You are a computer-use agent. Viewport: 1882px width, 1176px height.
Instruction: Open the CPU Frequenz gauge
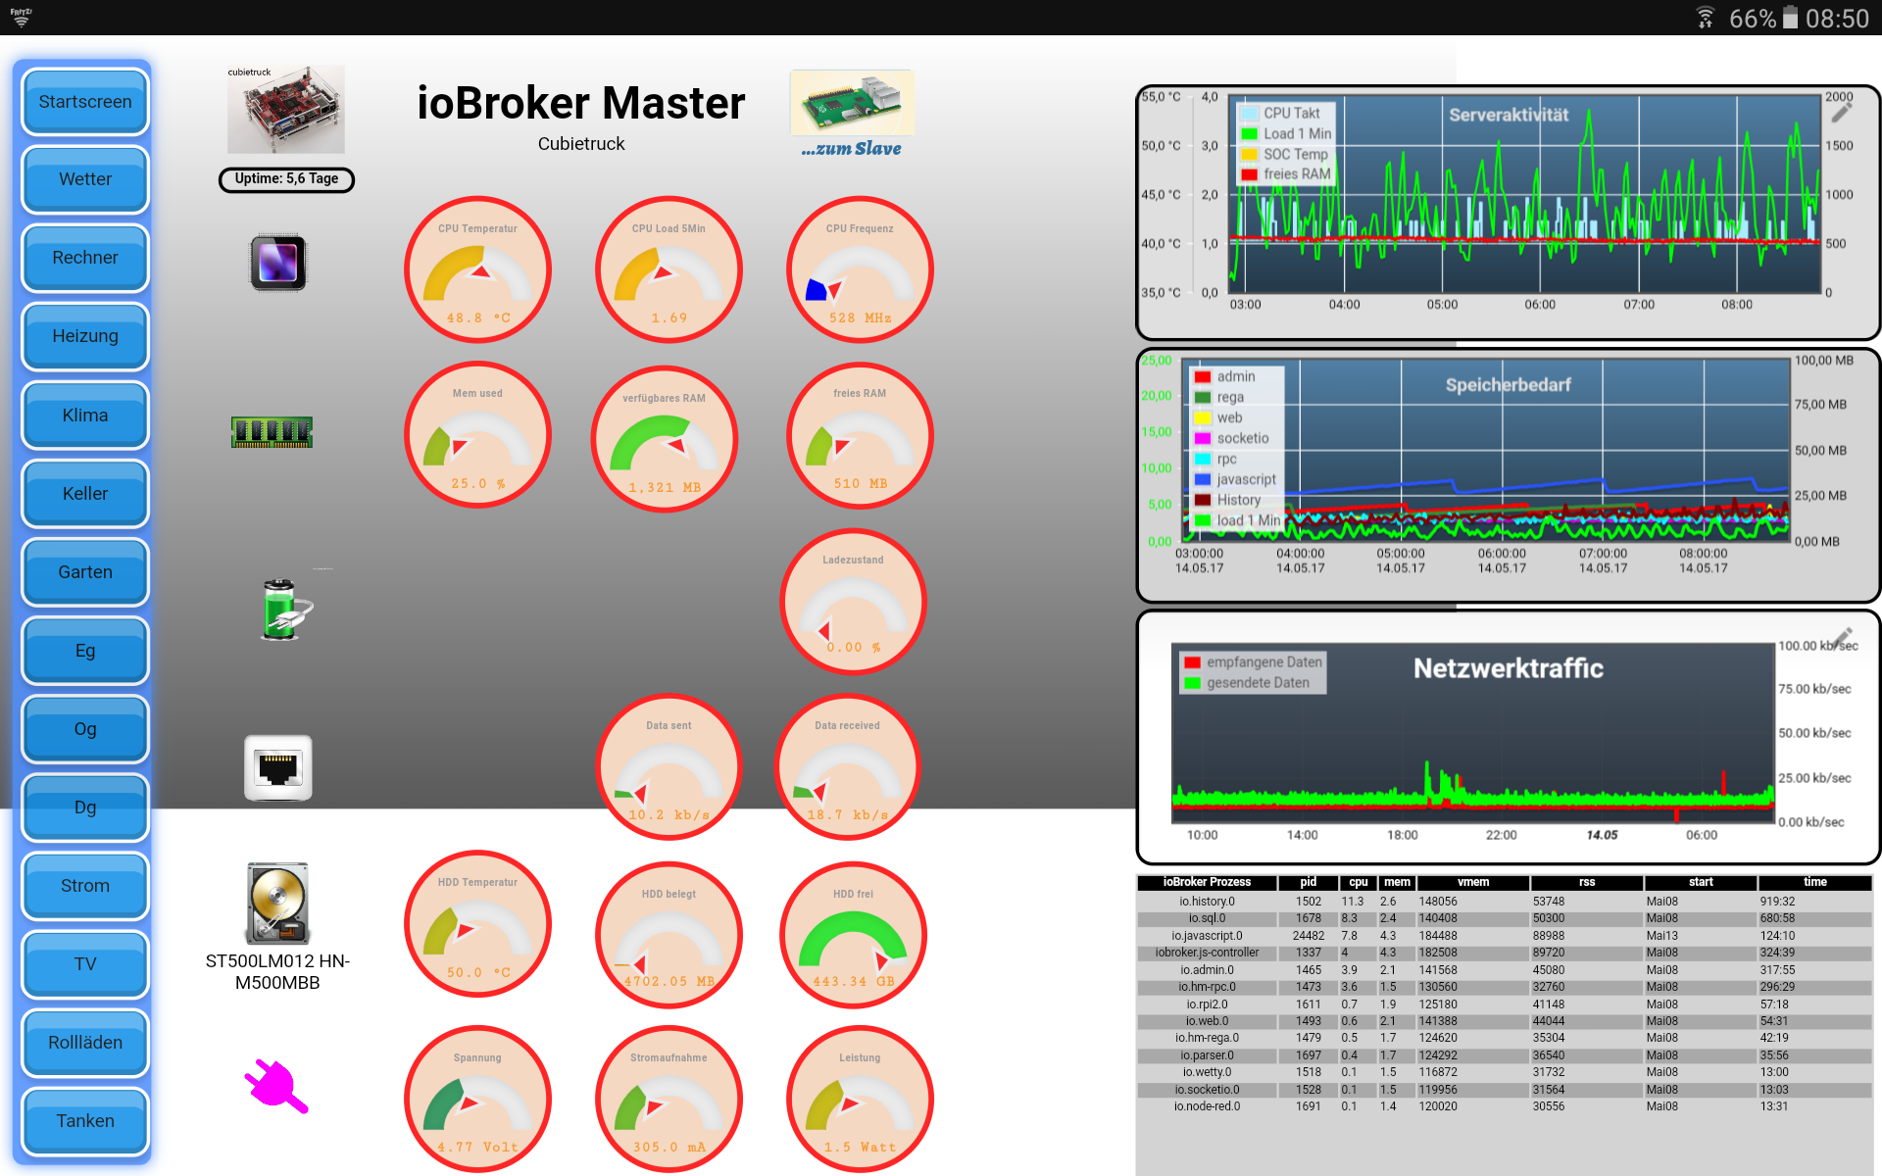click(860, 269)
